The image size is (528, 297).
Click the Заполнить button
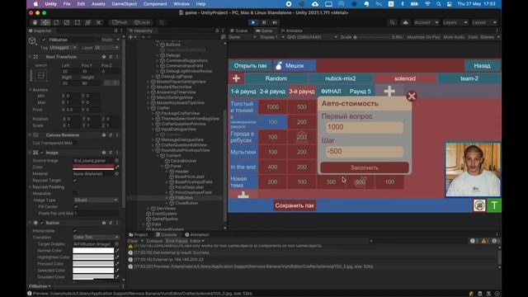[365, 167]
